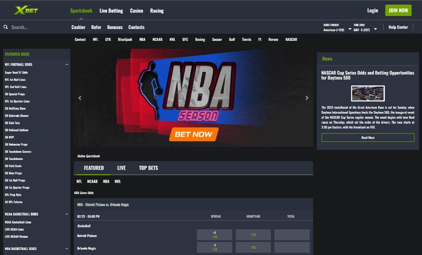The height and width of the screenshot is (255, 422).
Task: Open Soccer in sports nav bar
Action: (x=217, y=40)
